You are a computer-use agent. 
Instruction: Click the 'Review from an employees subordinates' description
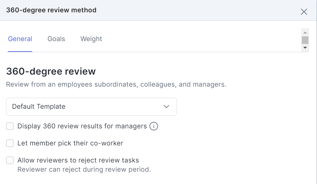coord(116,85)
